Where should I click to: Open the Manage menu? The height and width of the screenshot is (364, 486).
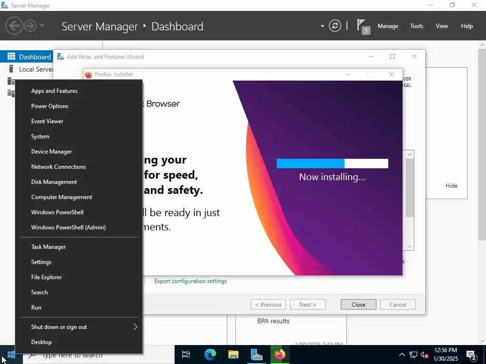coord(388,26)
